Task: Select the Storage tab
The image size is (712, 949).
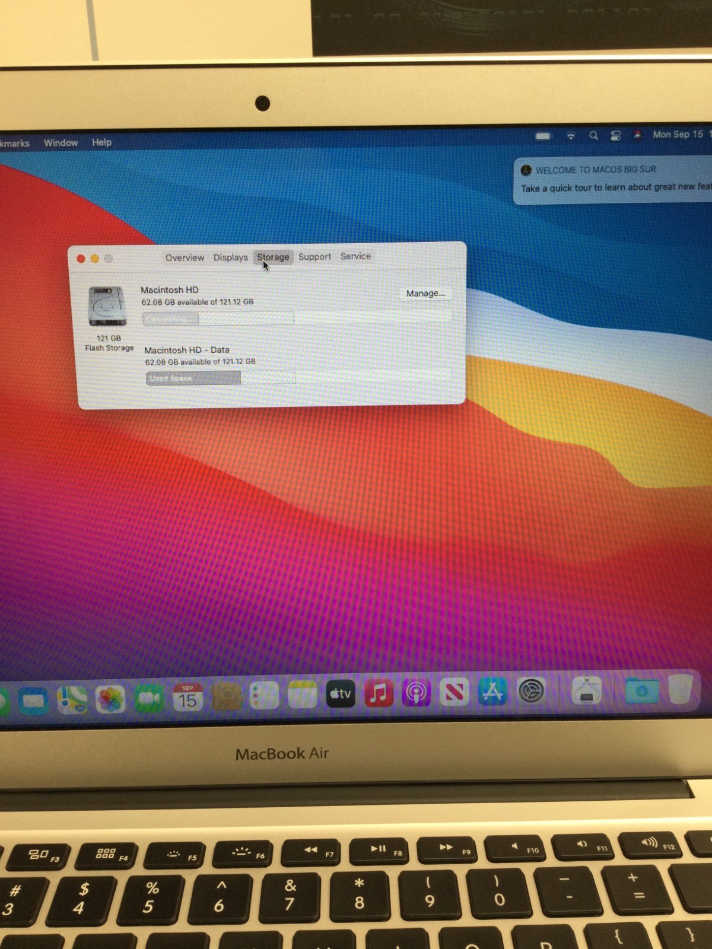Action: click(273, 257)
